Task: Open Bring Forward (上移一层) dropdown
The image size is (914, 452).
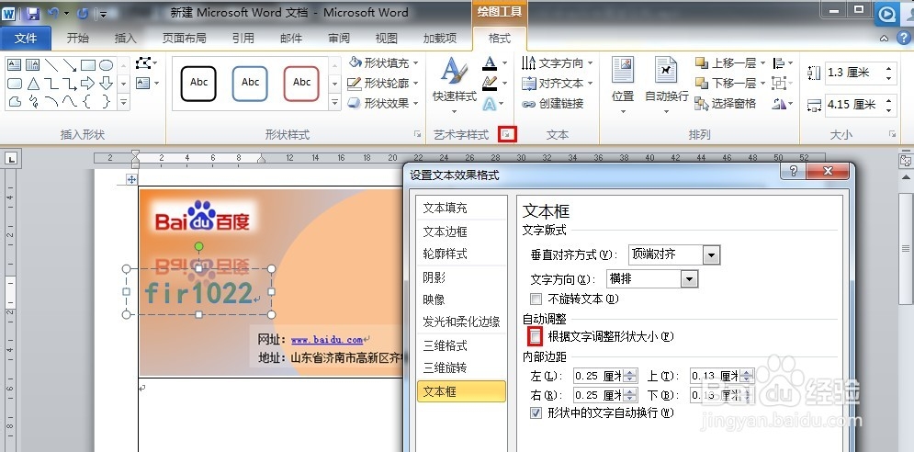Action: (730, 63)
